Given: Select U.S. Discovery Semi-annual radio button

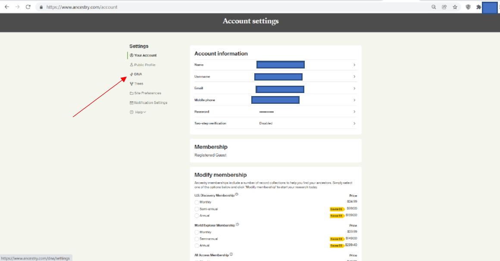Looking at the screenshot, I should pyautogui.click(x=197, y=209).
